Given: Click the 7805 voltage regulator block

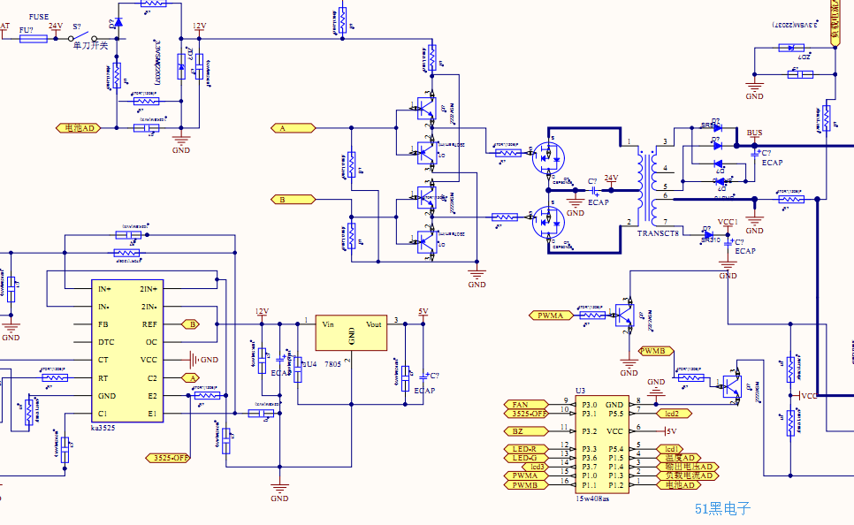Looking at the screenshot, I should pos(351,332).
